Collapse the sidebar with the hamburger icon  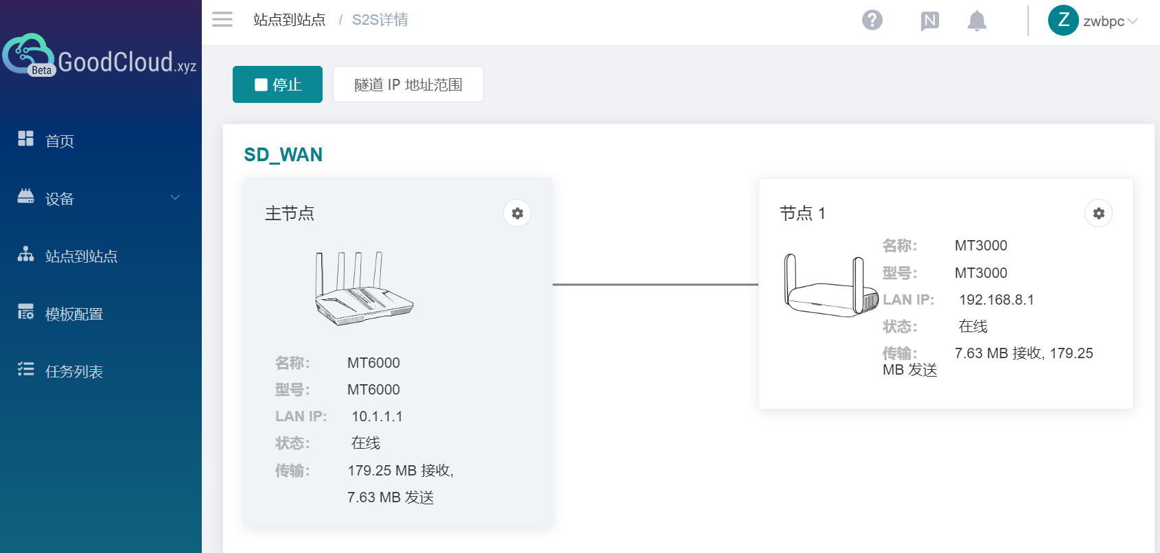[x=222, y=19]
